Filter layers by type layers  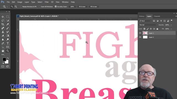point(161,21)
